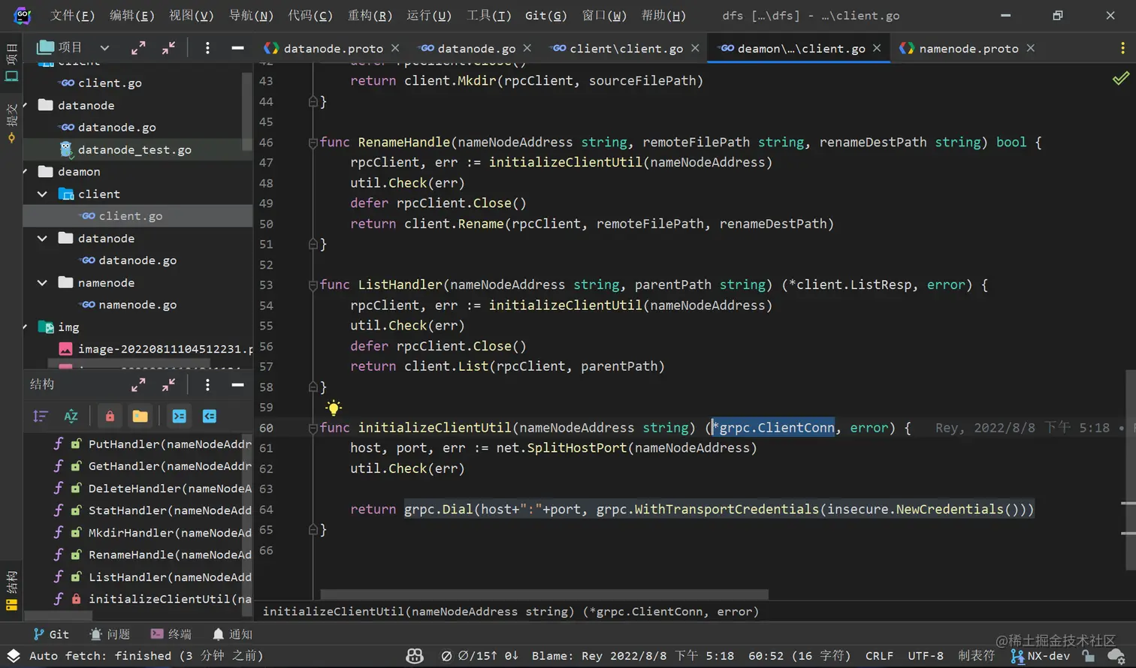This screenshot has height=668, width=1136.
Task: Close the datanode.go tab
Action: 527,48
